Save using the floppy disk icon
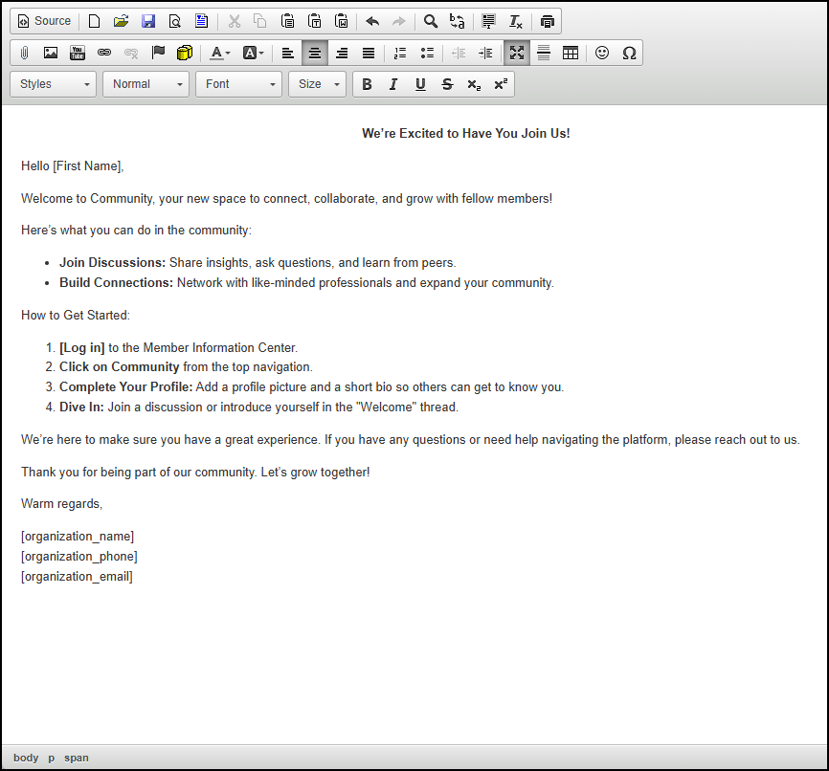829x771 pixels. point(148,21)
